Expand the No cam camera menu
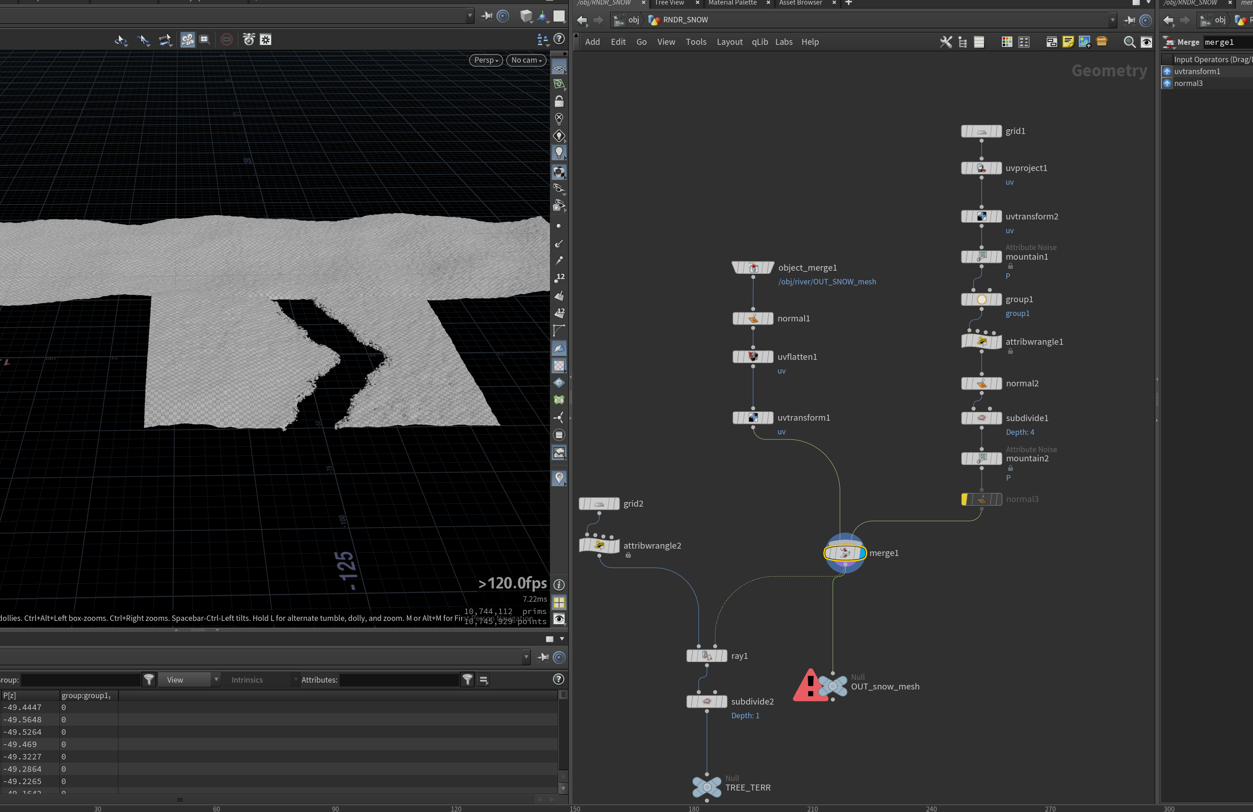The width and height of the screenshot is (1253, 812). coord(526,60)
